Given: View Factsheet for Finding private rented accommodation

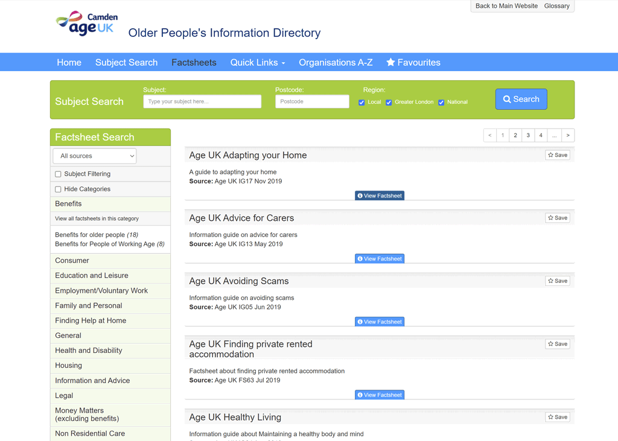Looking at the screenshot, I should click(380, 395).
